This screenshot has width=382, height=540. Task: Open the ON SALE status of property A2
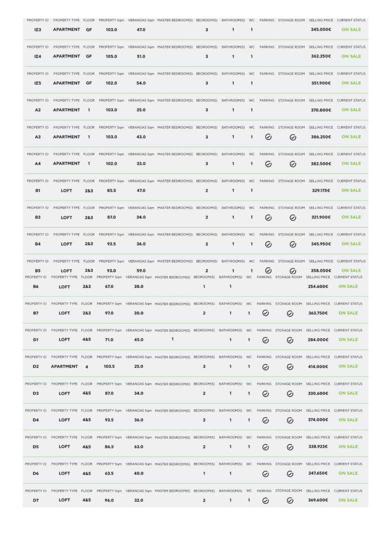[x=350, y=109]
